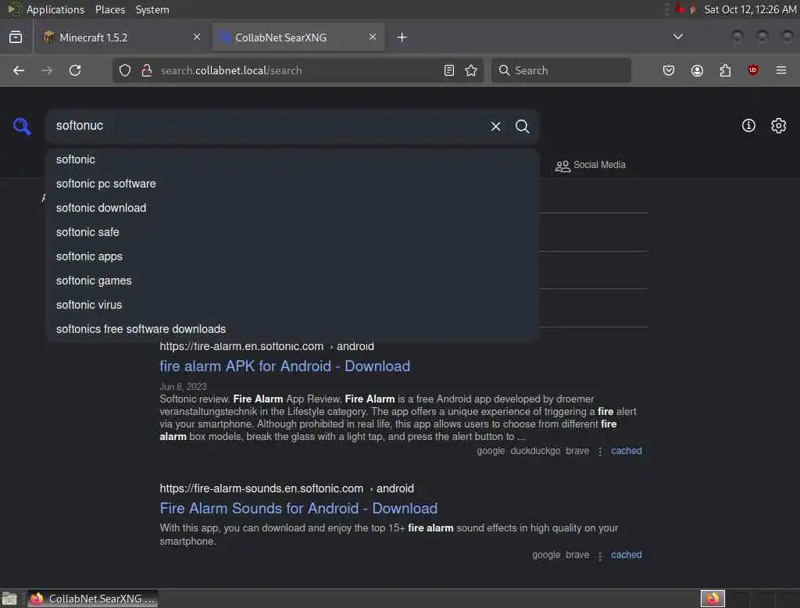Select suggestion "softonic apps"
Viewport: 800px width, 608px height.
point(292,256)
